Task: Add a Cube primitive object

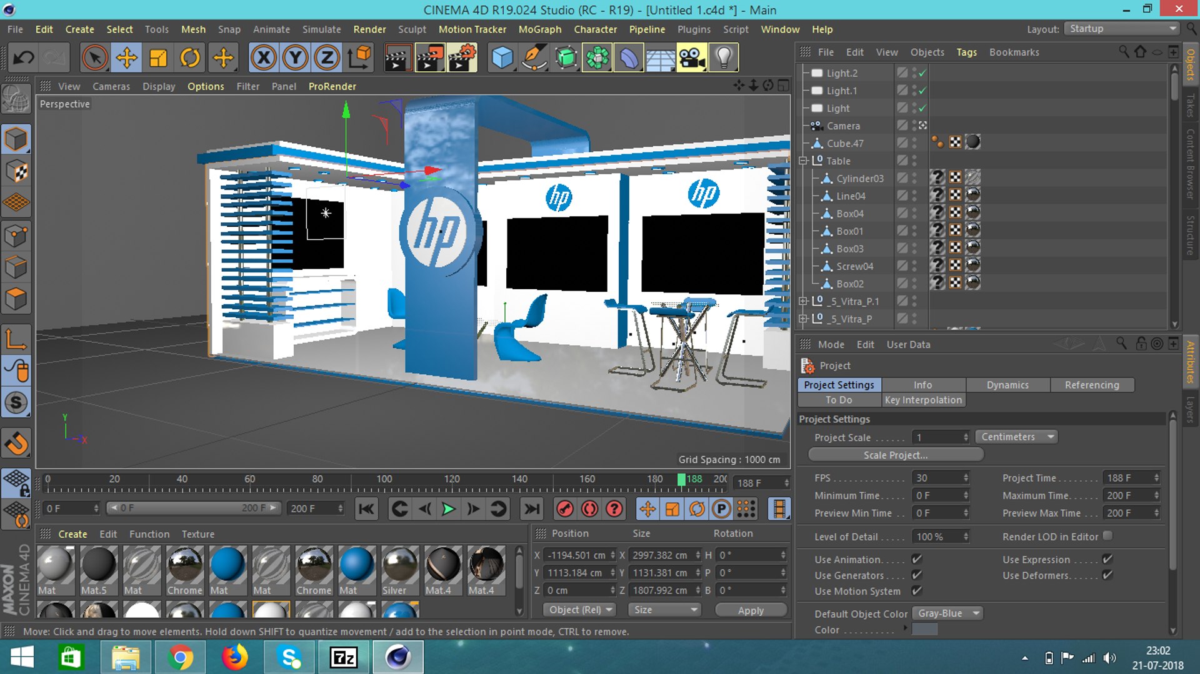Action: (x=502, y=57)
